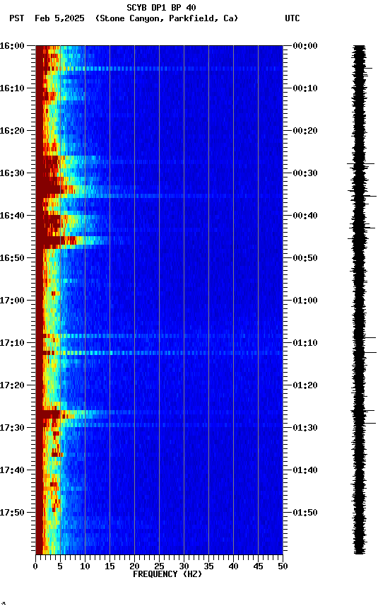Click the frequency axis label 0
The height and width of the screenshot is (611, 390).
[35, 566]
